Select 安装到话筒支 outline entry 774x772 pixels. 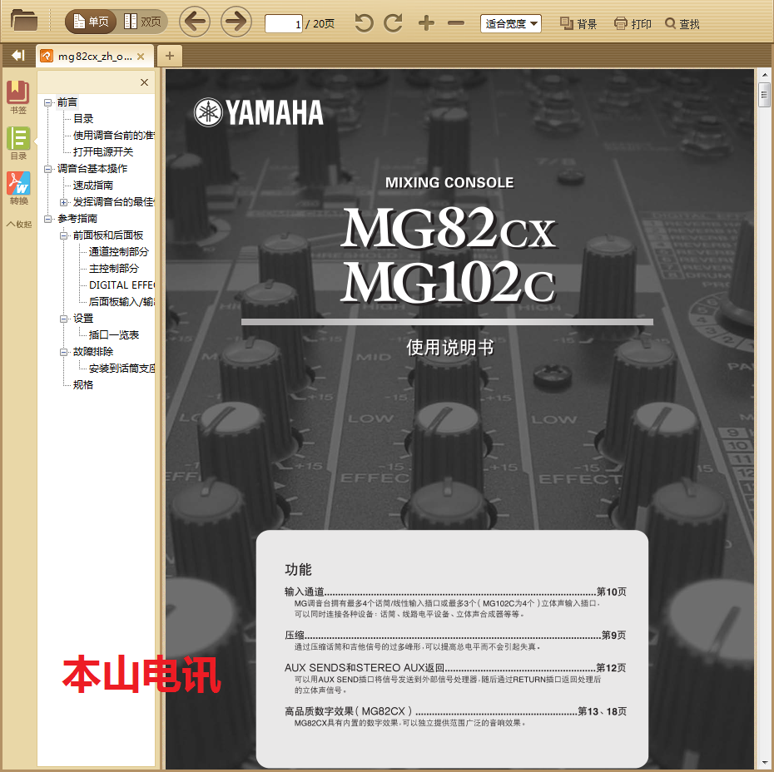(x=122, y=369)
